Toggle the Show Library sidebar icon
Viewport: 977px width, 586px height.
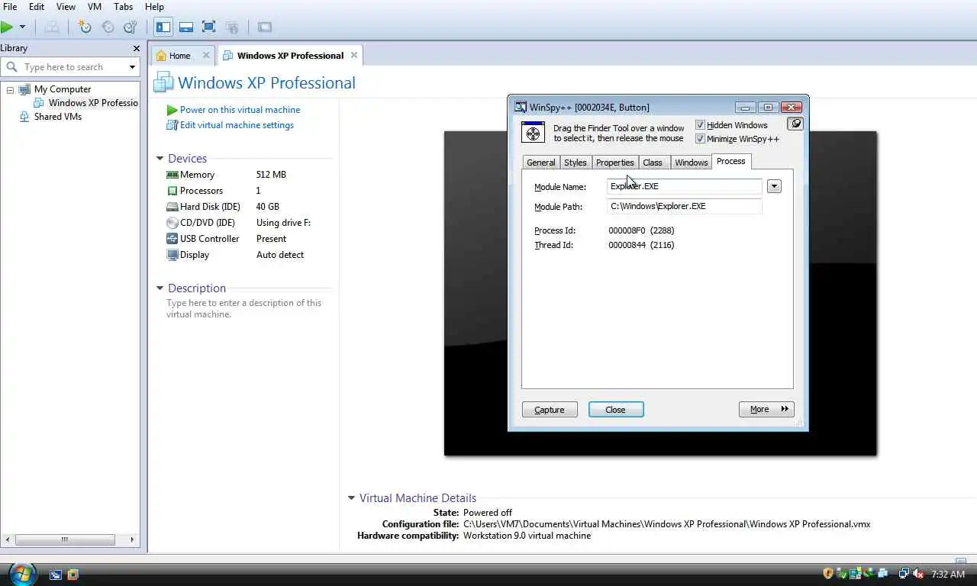click(x=163, y=27)
